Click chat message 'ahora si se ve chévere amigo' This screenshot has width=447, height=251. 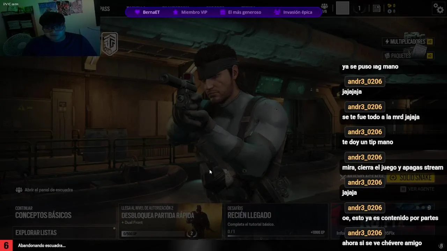pos(382,243)
